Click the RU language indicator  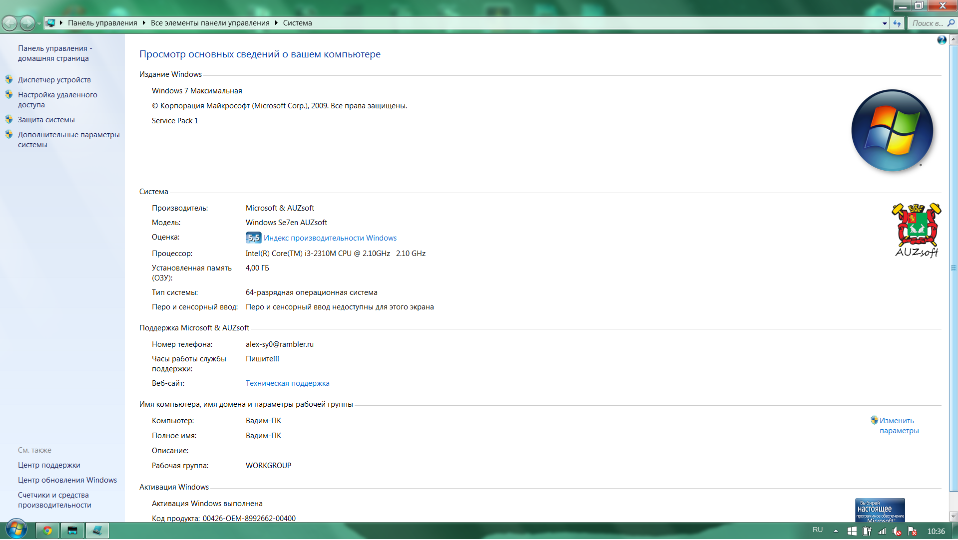pyautogui.click(x=818, y=530)
